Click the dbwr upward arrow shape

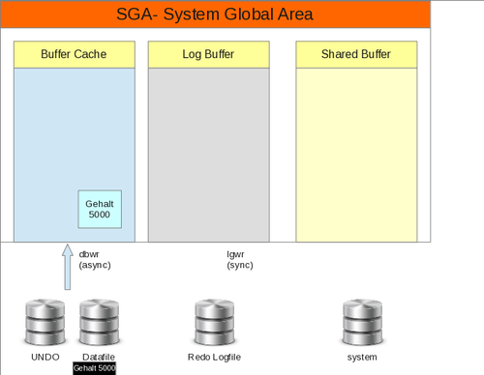click(68, 267)
